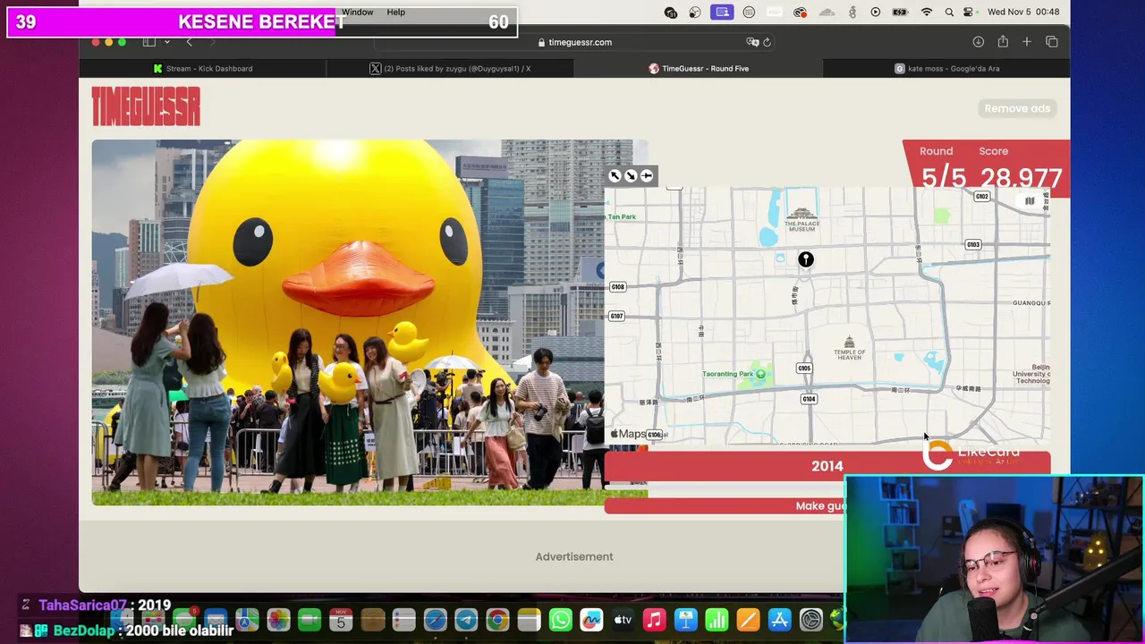Open Notes from the Dock

(529, 619)
